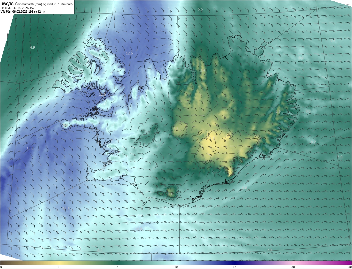The width and height of the screenshot is (352, 269).
Task: Click the 0 tick on the color scale
Action: click(1, 267)
